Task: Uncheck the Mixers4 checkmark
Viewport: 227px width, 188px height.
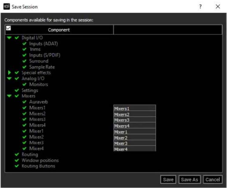Action: pos(25,125)
